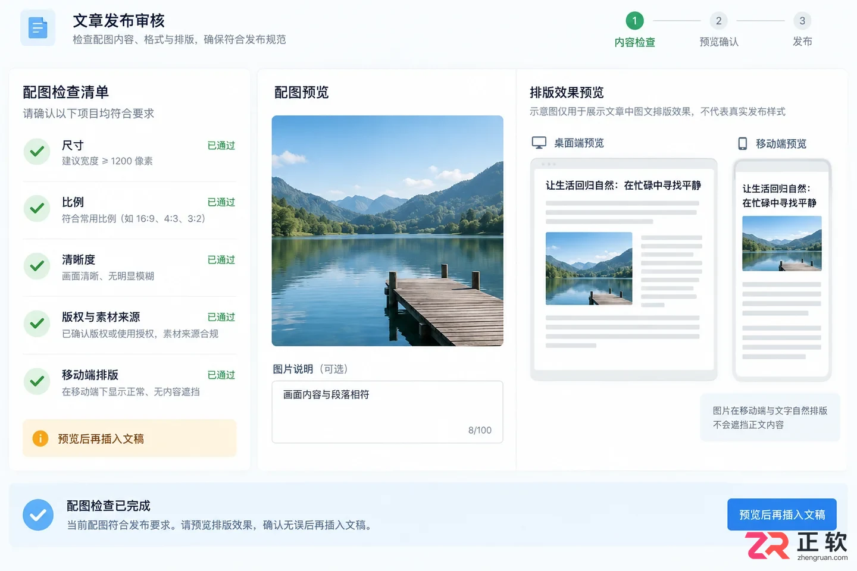
Task: Click the green check icon for 清晰度
Action: coord(37,266)
